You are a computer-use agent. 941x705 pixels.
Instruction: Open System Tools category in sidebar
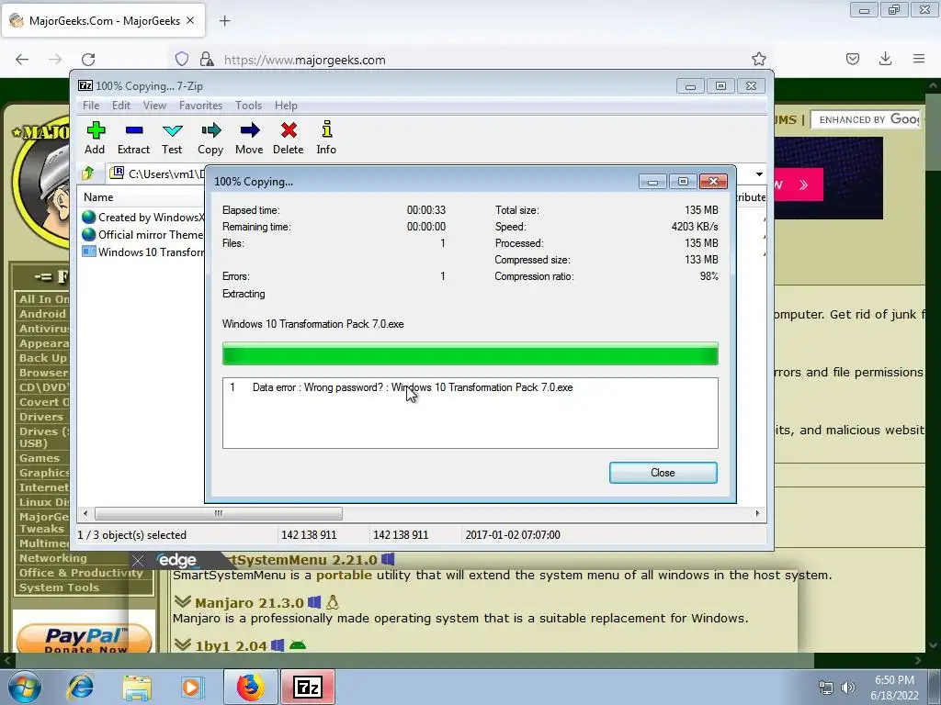click(x=59, y=587)
